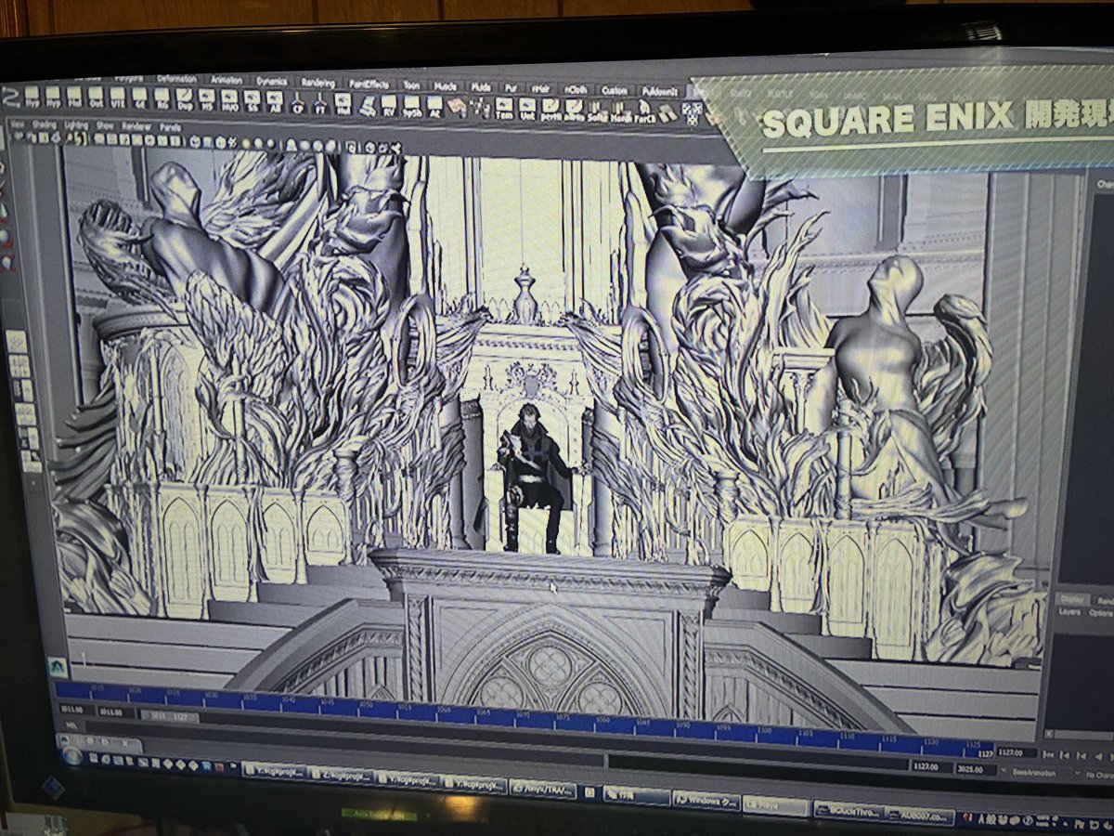Image resolution: width=1114 pixels, height=836 pixels.
Task: Open the viewport Shading menu
Action: tap(44, 125)
